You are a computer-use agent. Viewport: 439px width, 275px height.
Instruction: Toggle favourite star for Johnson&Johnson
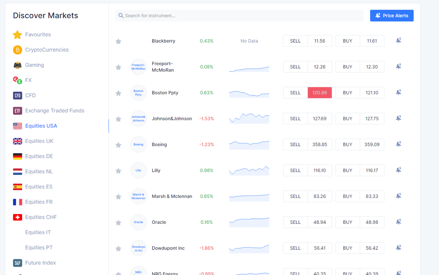tap(118, 119)
